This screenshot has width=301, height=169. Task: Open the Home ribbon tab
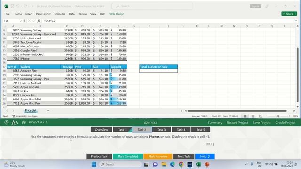tap(18, 14)
